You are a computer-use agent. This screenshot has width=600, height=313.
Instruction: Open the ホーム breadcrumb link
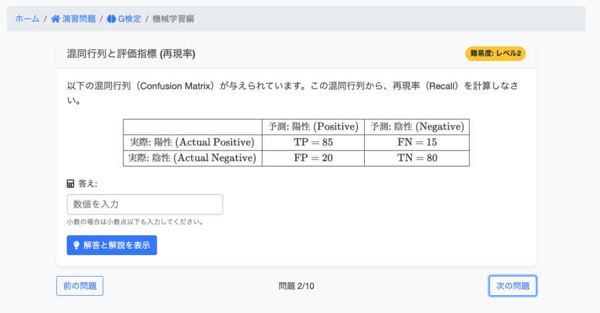(x=27, y=19)
